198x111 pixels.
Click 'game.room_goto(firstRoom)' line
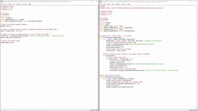click(x=11, y=38)
